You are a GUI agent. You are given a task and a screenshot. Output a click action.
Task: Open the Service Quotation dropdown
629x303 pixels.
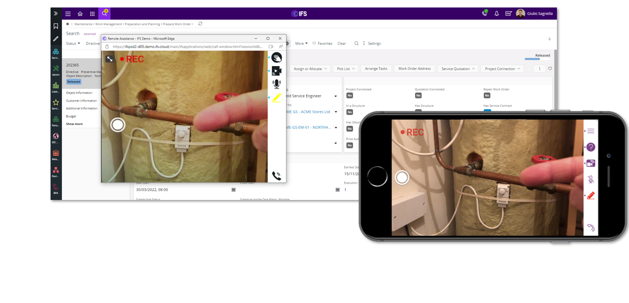coord(458,68)
